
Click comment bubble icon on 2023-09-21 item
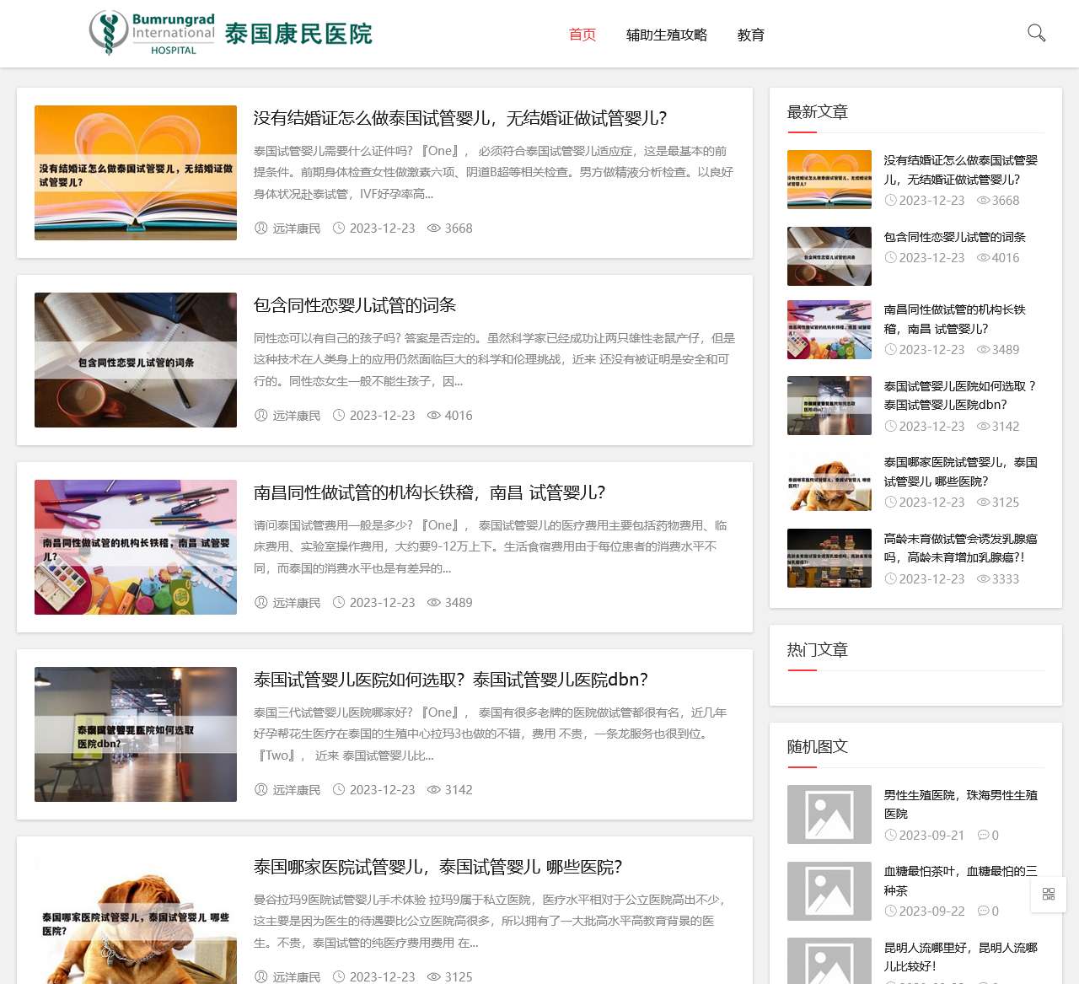[x=983, y=836]
